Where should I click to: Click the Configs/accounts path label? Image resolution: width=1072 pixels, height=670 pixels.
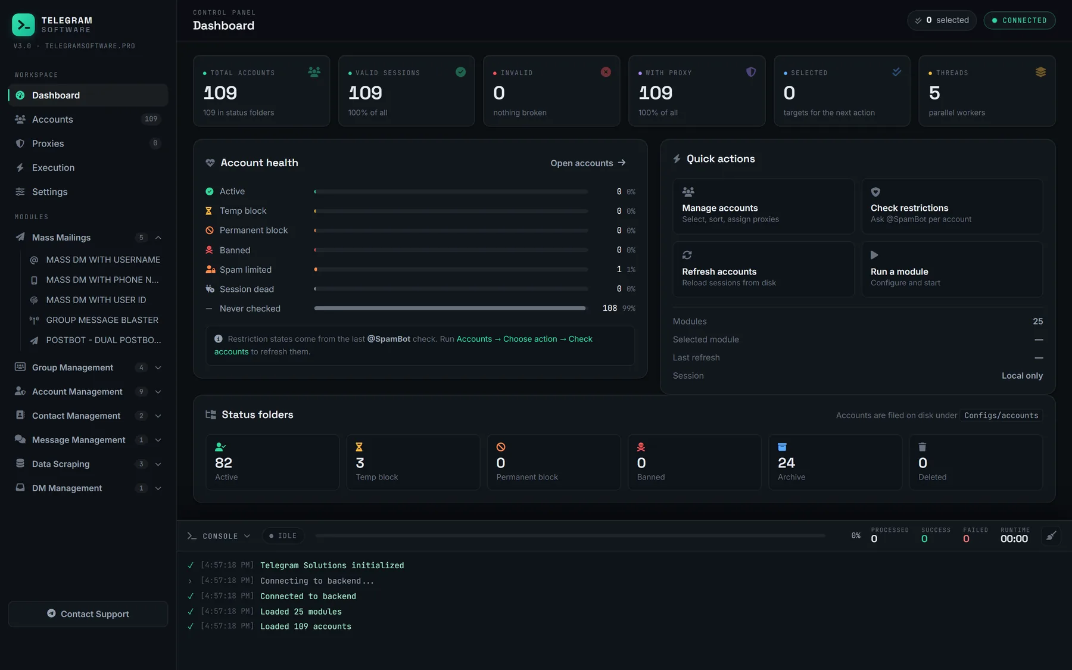1001,416
